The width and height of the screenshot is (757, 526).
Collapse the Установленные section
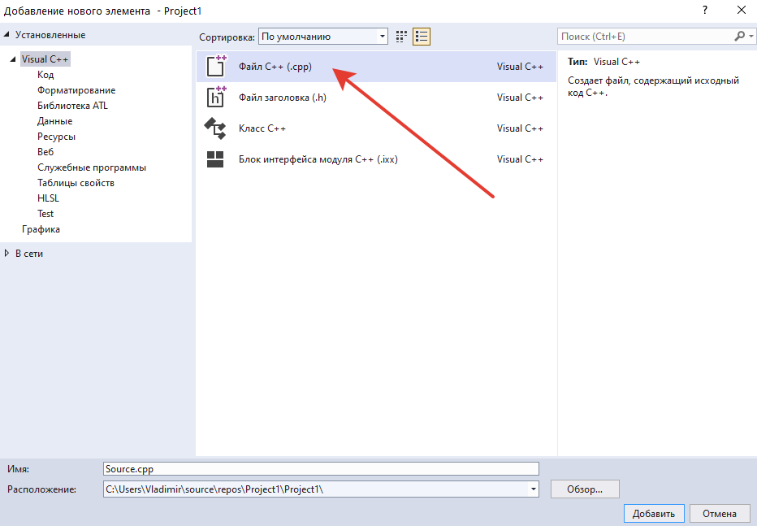tap(6, 34)
